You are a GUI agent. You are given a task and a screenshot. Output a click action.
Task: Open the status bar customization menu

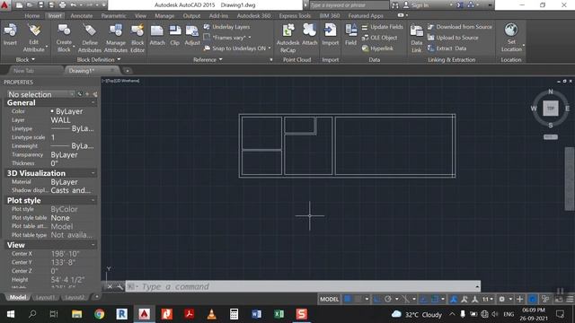tap(570, 299)
